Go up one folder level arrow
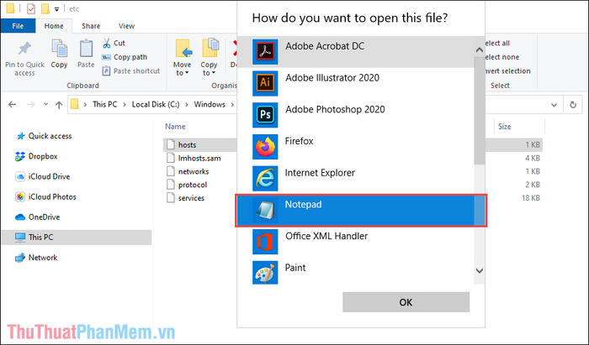 59,105
